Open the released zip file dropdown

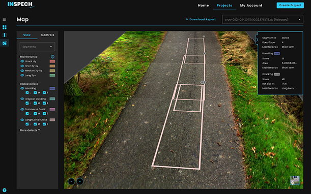tap(263, 19)
